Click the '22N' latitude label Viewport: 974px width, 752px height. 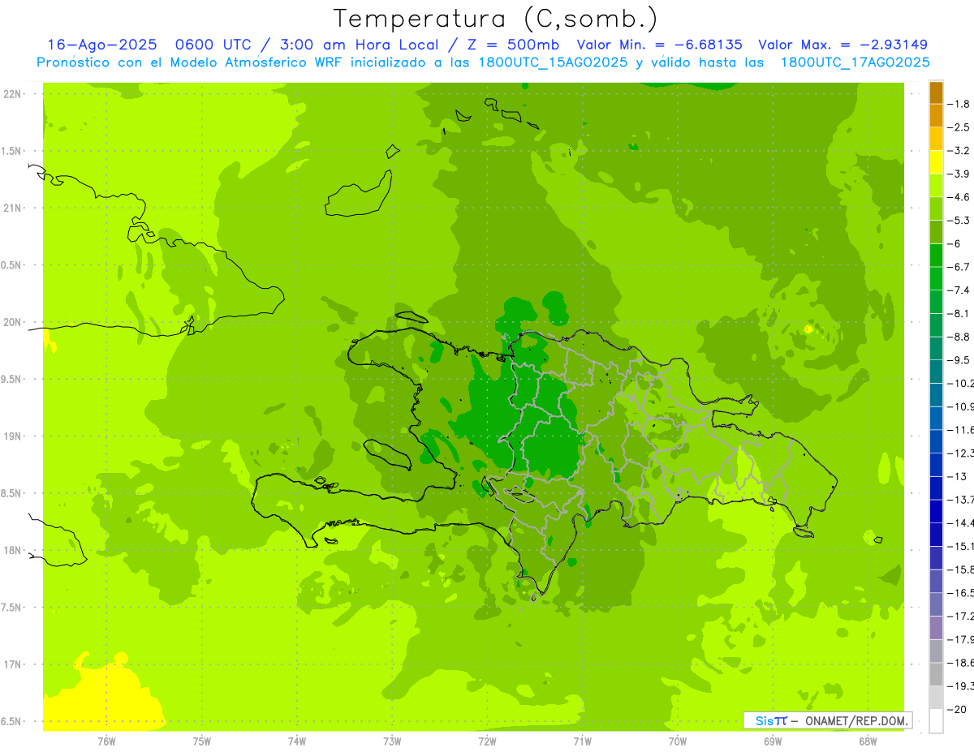coord(12,93)
